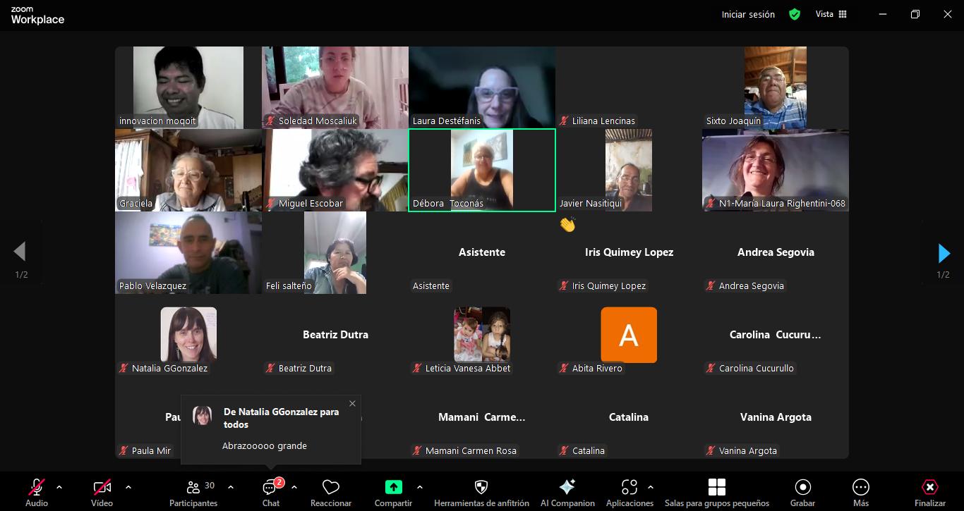964x511 pixels.
Task: End the meeting with Finalizar
Action: [x=929, y=487]
